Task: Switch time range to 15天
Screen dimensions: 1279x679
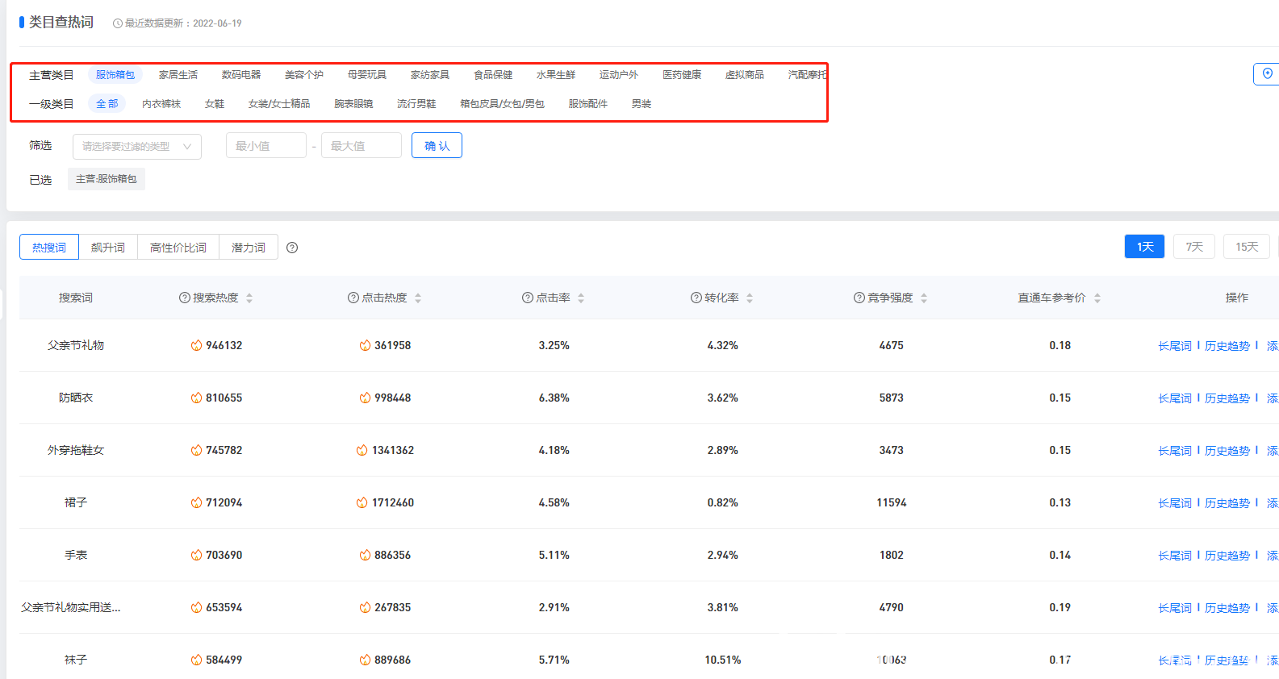Action: [x=1247, y=247]
